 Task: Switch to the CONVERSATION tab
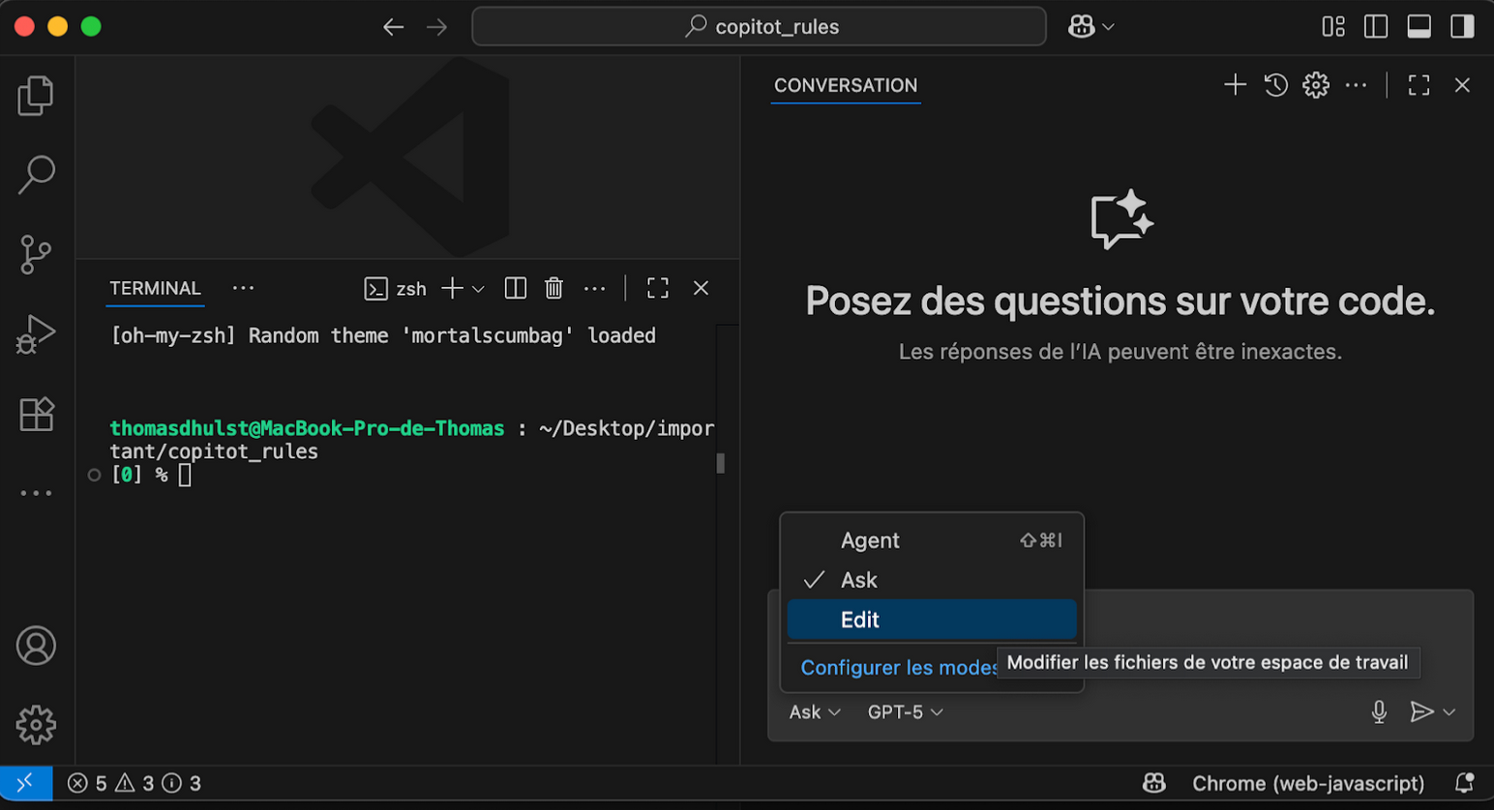click(x=845, y=85)
